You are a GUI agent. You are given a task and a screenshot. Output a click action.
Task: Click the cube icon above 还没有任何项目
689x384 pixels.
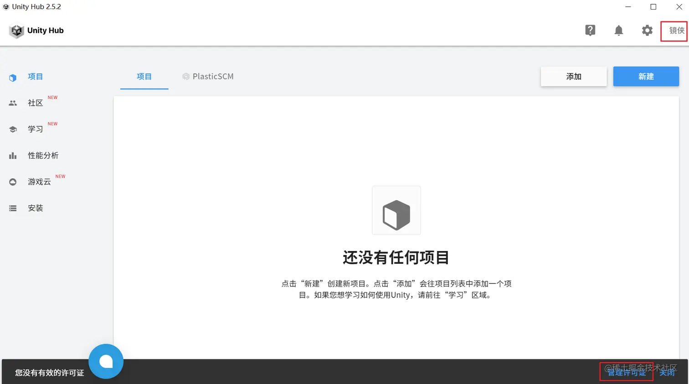[x=396, y=210]
